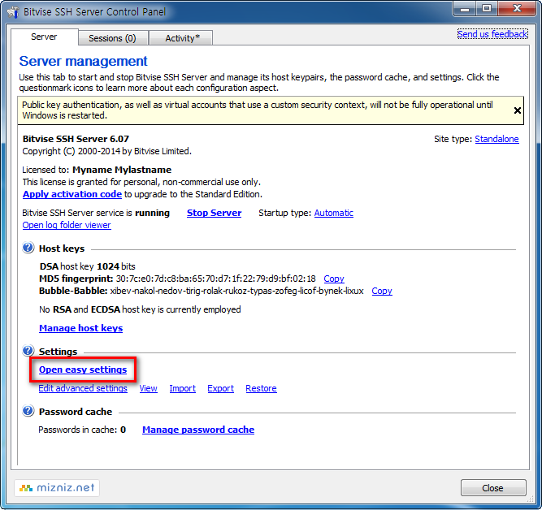542x510 pixels.
Task: Click the Close button
Action: pos(493,488)
